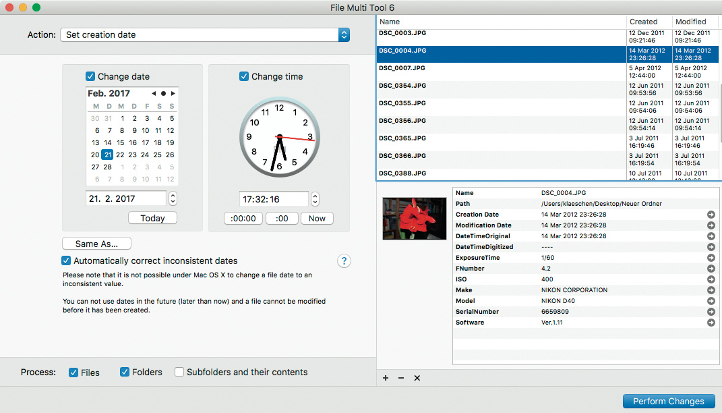Click the date field stepper
The width and height of the screenshot is (722, 413).
click(173, 199)
